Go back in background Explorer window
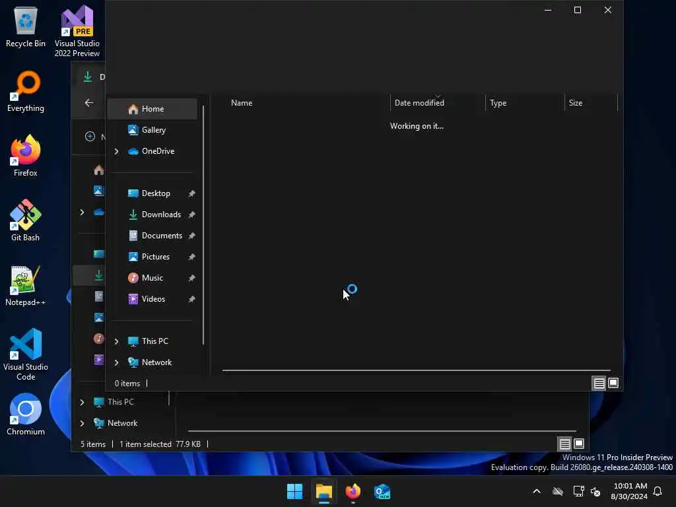This screenshot has height=507, width=676. tap(89, 102)
